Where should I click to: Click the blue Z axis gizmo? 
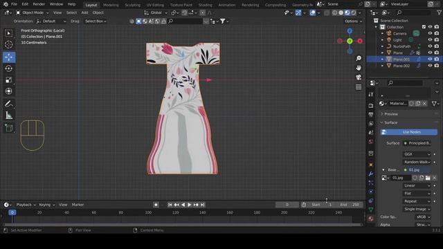click(350, 30)
